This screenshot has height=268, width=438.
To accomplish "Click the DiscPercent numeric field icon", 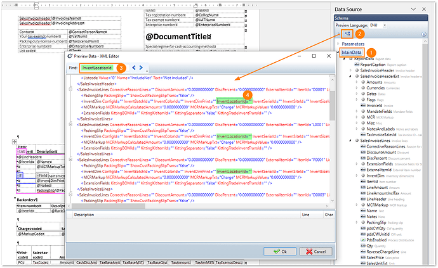I will coord(363,158).
